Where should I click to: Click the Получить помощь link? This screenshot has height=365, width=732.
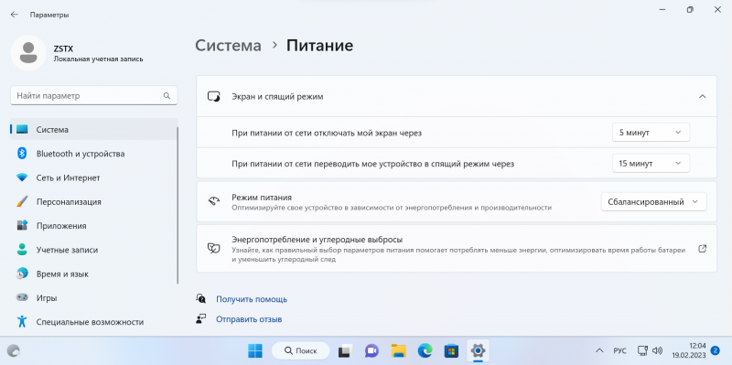tap(252, 299)
